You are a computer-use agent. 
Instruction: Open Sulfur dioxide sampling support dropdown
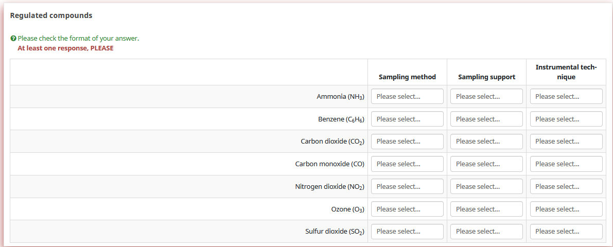486,232
